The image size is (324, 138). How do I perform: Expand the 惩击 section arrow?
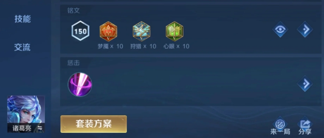305,84
